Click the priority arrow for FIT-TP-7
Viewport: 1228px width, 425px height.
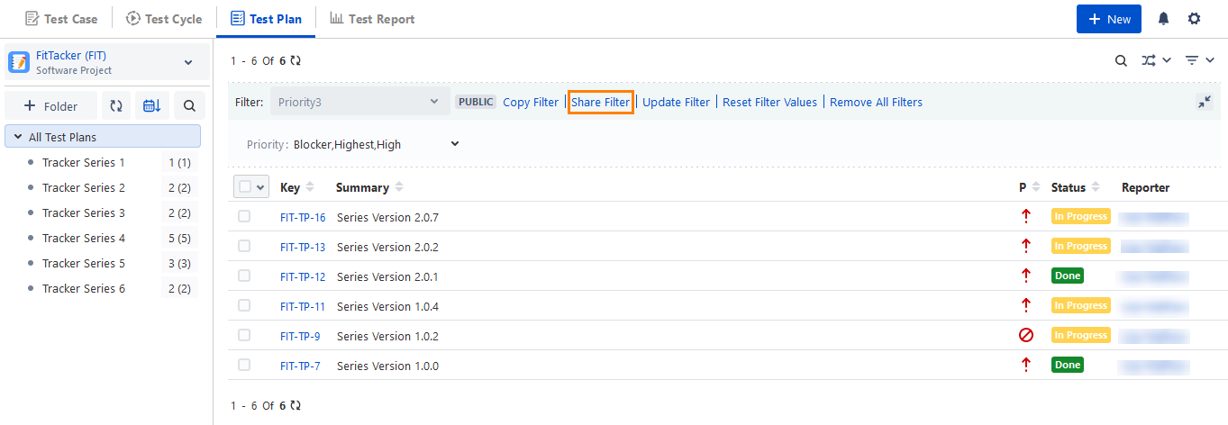coord(1025,365)
